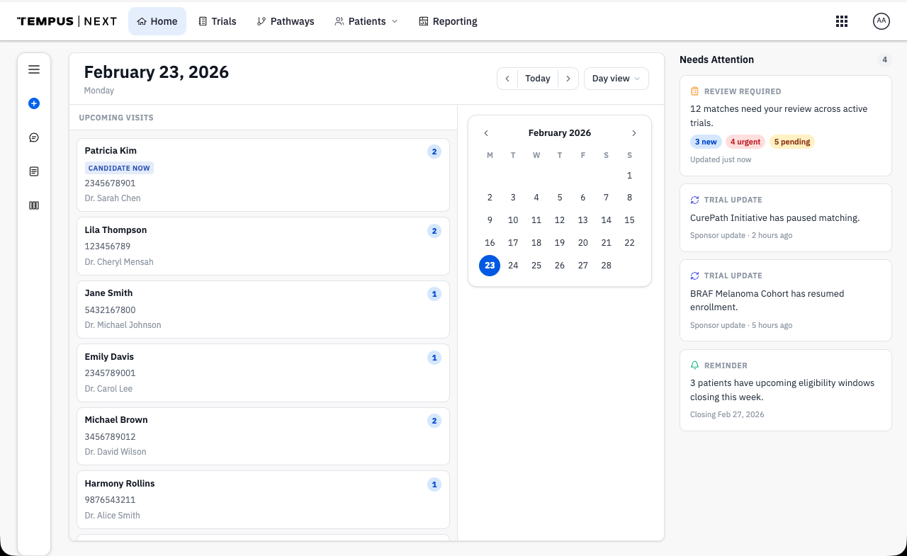This screenshot has height=556, width=907.
Task: Click the Today button
Action: point(538,79)
